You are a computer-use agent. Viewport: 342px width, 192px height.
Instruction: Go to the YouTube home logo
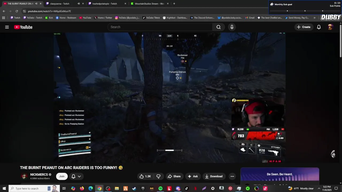click(x=23, y=27)
